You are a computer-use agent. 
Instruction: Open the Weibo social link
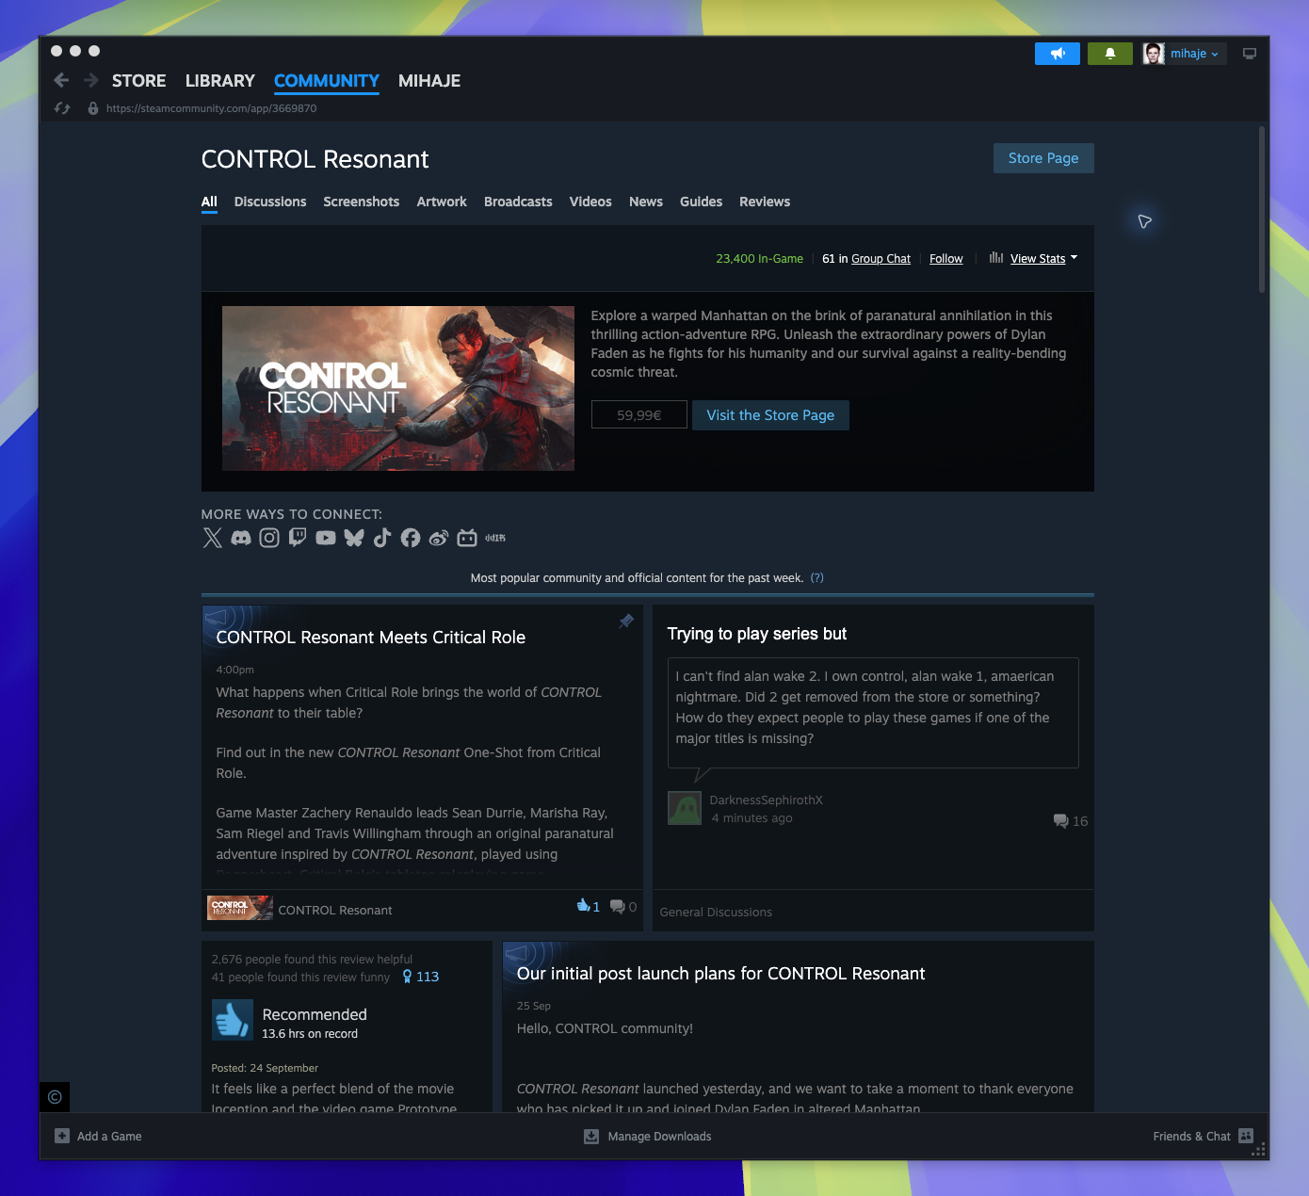pyautogui.click(x=439, y=538)
